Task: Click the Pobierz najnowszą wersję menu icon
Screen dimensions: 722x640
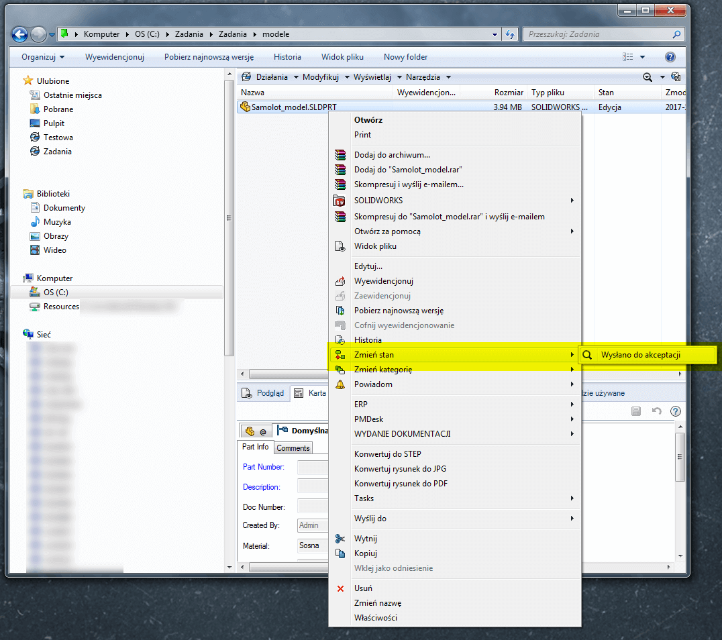Action: [340, 311]
